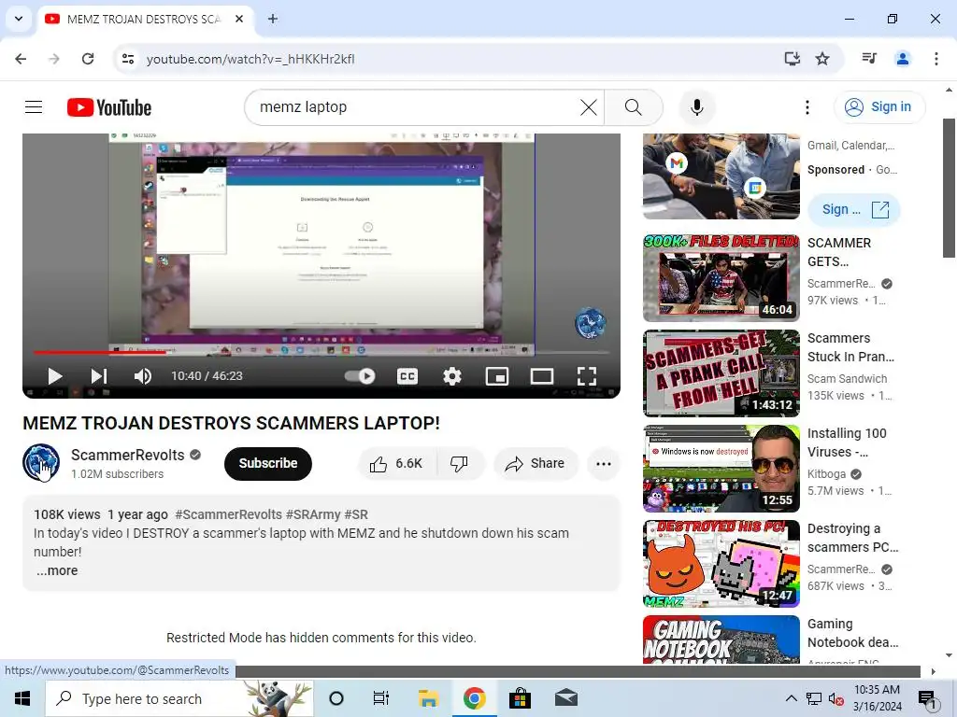Click taskbar 'Type here to search' box
Image resolution: width=957 pixels, height=717 pixels.
pyautogui.click(x=179, y=698)
